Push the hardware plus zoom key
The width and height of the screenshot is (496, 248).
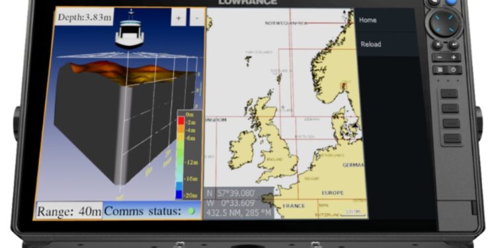click(454, 58)
